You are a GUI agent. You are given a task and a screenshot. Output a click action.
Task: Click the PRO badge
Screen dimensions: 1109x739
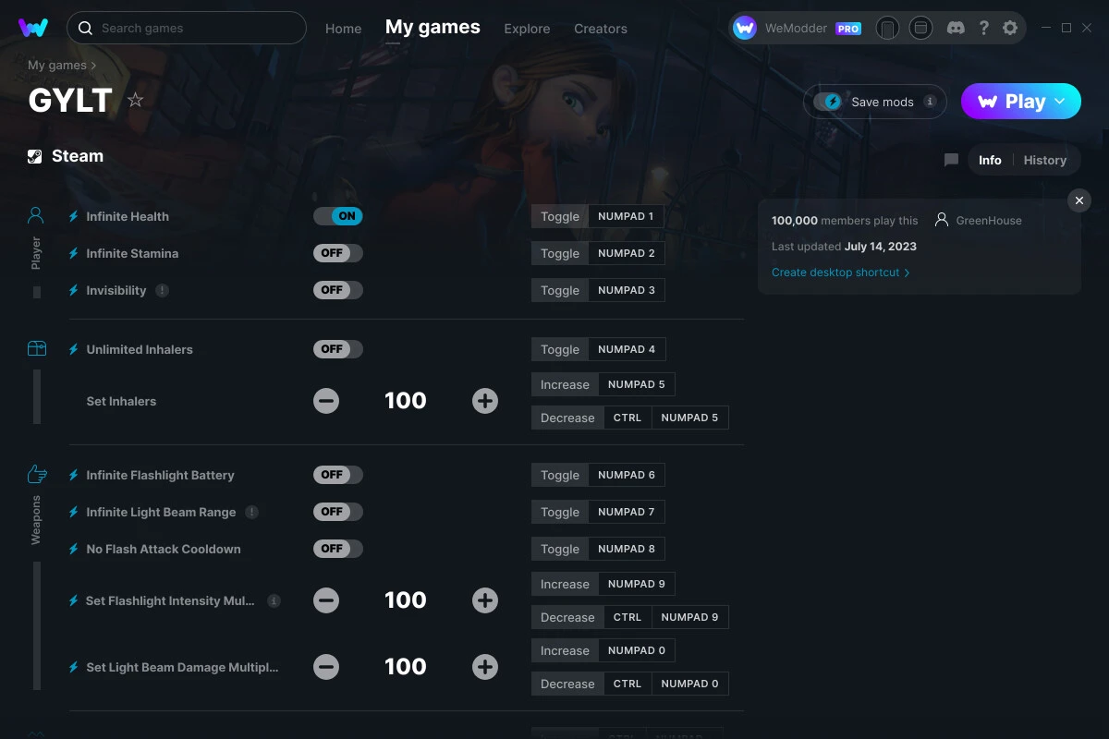click(x=848, y=29)
